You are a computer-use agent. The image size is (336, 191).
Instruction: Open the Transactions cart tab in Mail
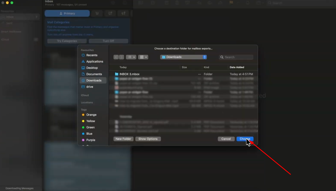(97, 13)
